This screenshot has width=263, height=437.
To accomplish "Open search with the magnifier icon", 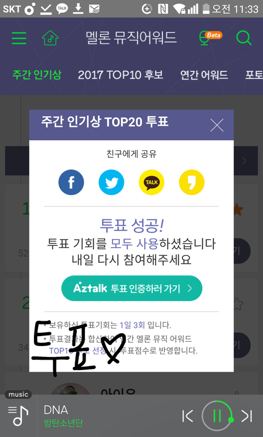I will click(244, 38).
